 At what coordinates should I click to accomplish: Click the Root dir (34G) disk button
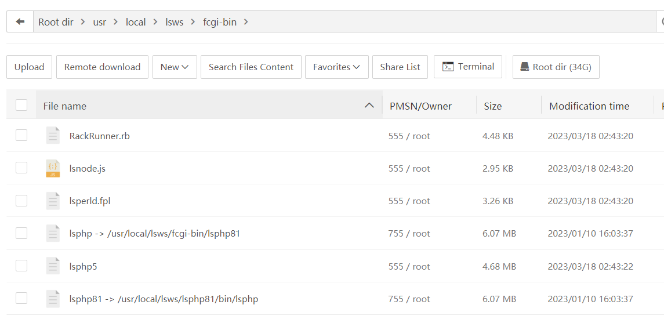coord(556,67)
